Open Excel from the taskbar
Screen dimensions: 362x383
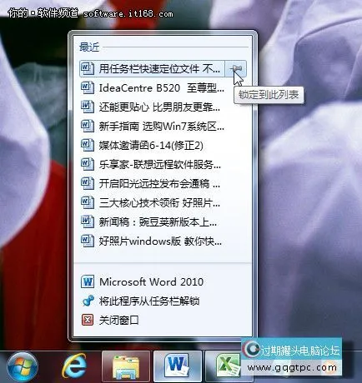point(228,366)
